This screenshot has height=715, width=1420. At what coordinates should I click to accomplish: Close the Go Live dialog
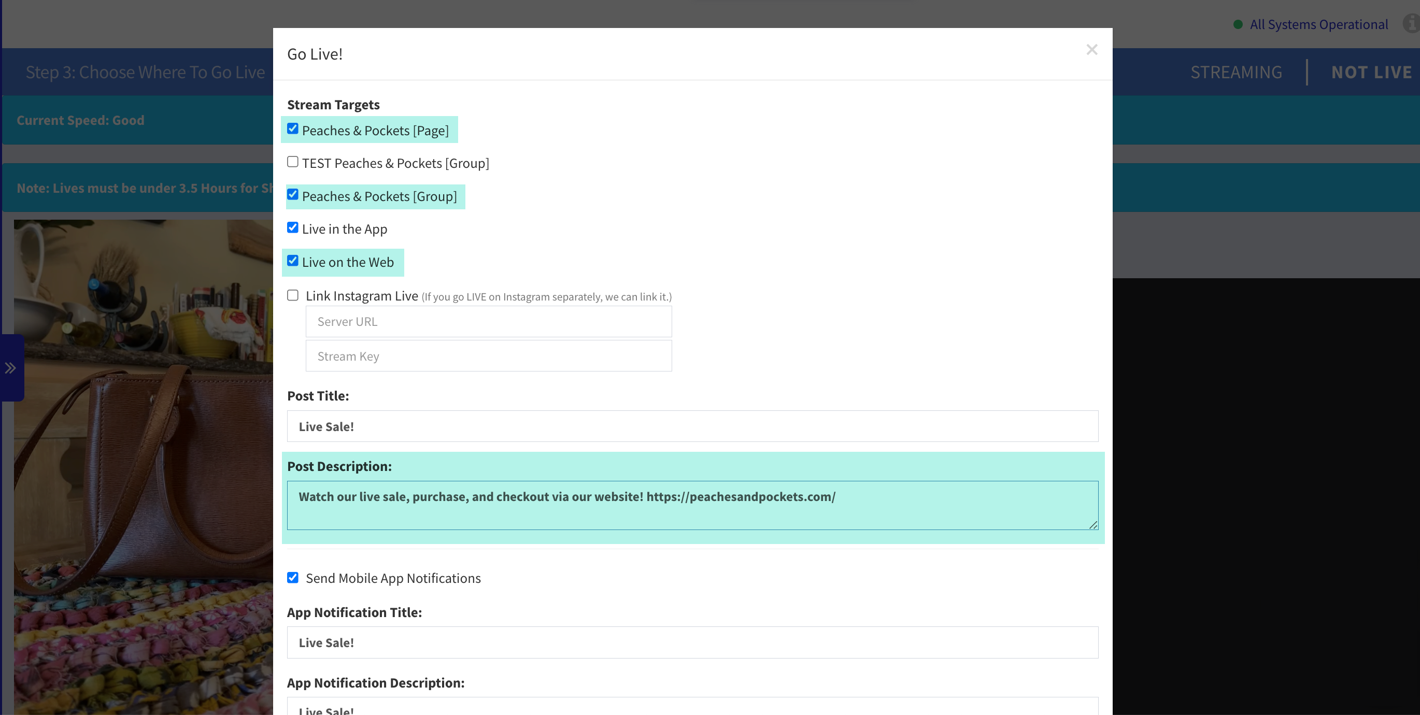1091,50
